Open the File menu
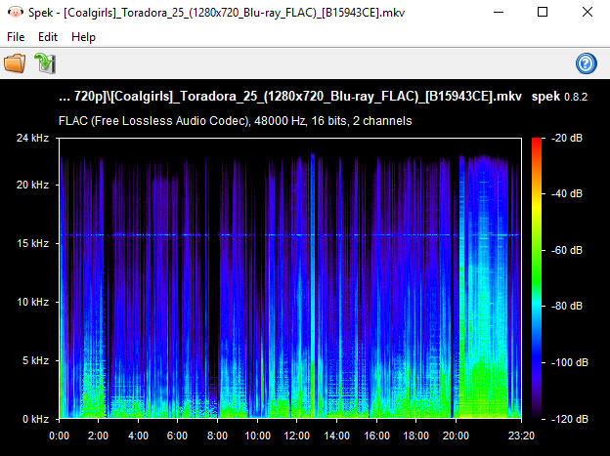 coord(16,37)
